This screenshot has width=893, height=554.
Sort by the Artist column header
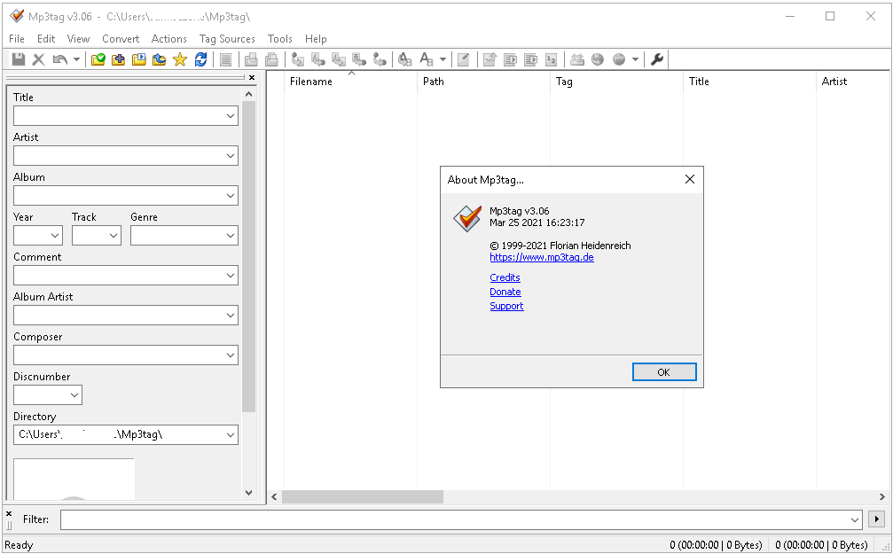(853, 82)
